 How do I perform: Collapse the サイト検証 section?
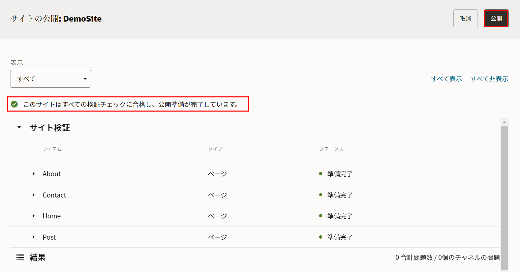point(19,127)
